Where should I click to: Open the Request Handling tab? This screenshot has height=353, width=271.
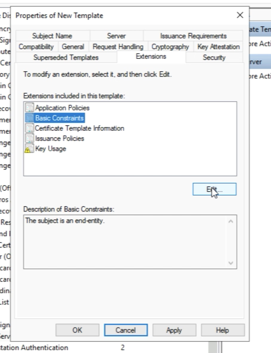coord(118,47)
